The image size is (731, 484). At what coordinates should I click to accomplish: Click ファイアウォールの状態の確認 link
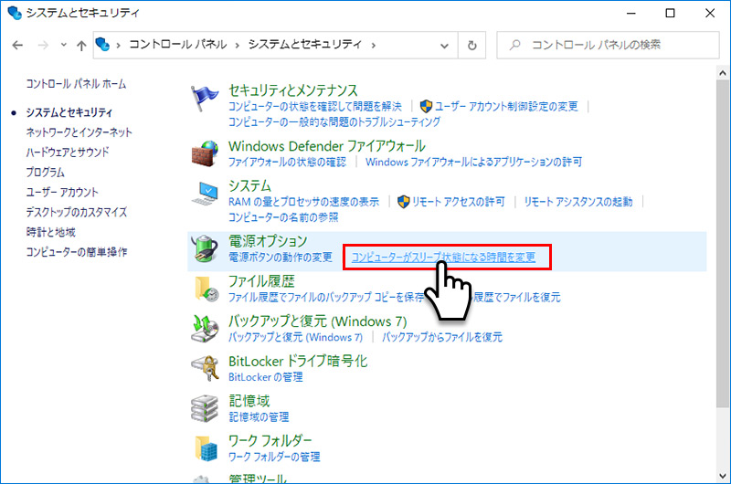click(287, 163)
